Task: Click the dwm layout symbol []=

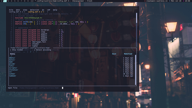Action: [32, 1]
